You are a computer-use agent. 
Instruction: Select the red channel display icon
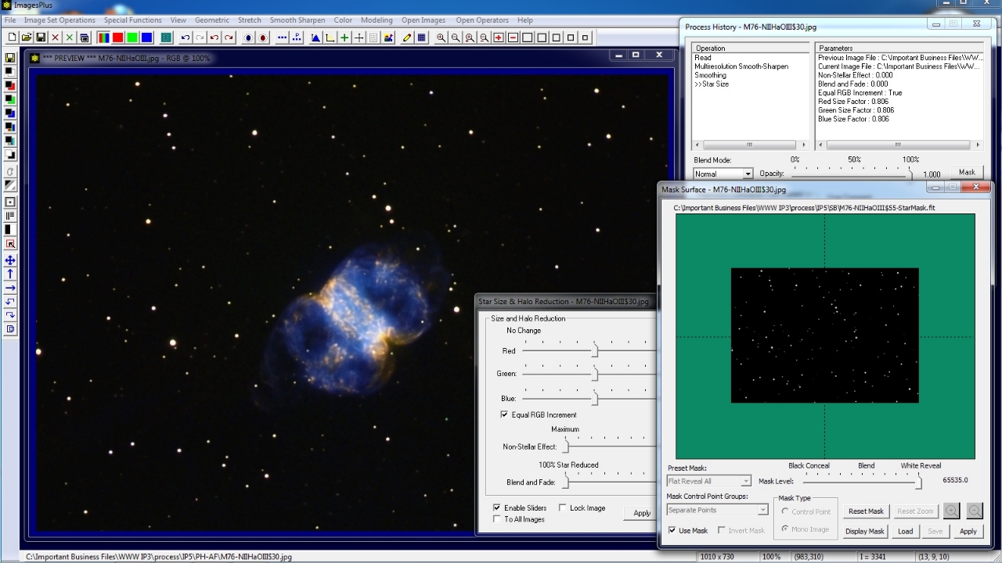tap(117, 37)
